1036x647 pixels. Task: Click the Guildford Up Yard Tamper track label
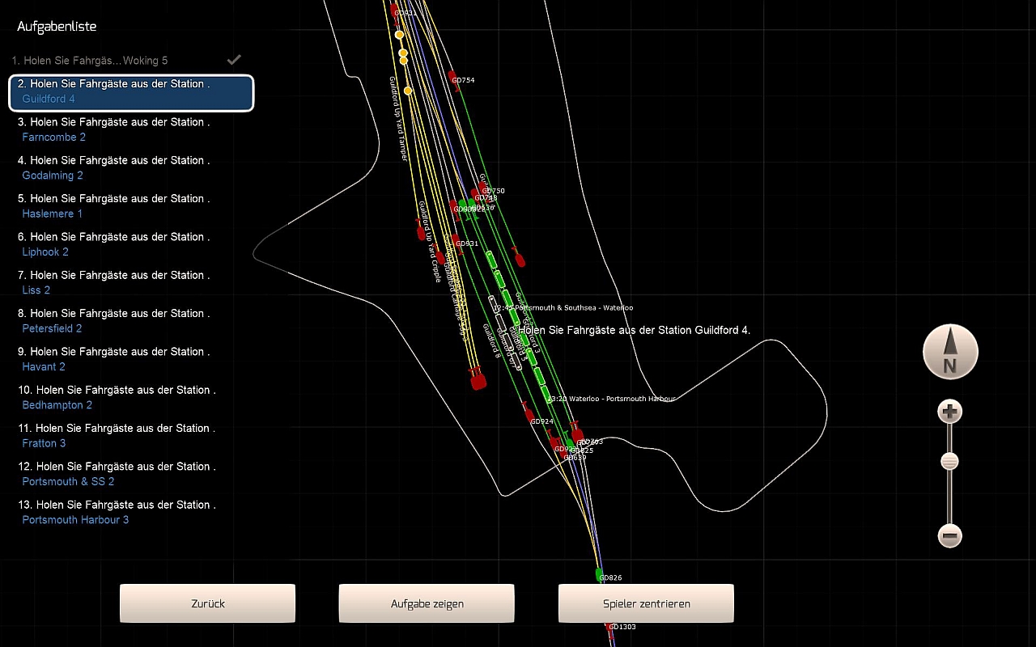397,118
